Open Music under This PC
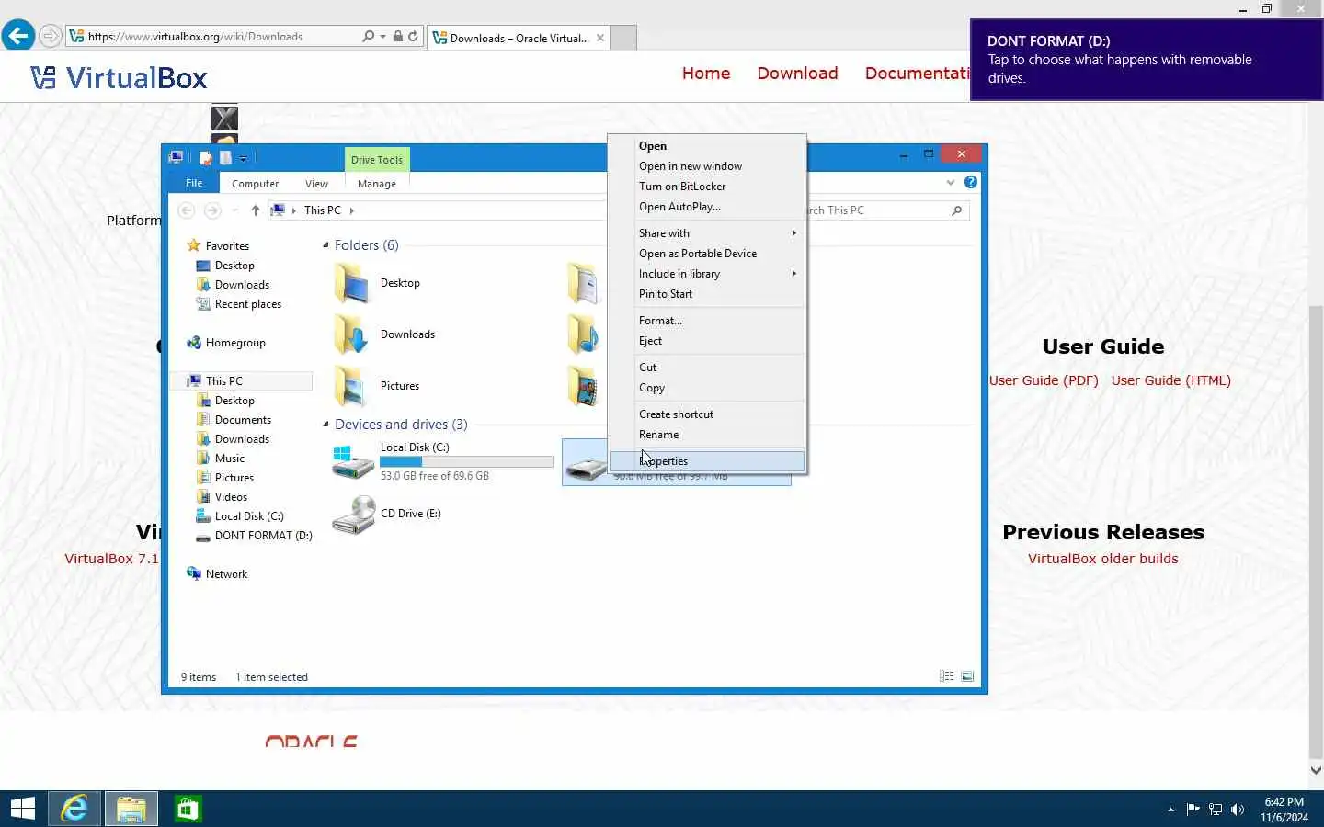 (x=229, y=459)
